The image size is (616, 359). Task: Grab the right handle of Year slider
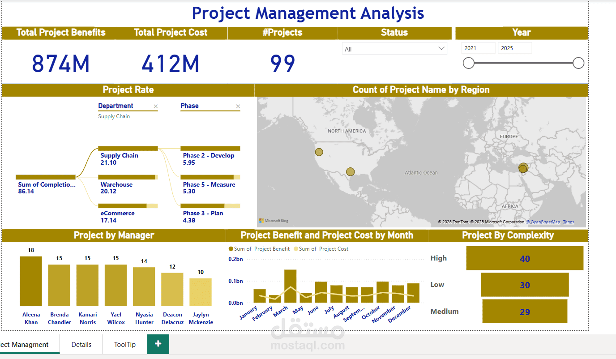[x=578, y=63]
